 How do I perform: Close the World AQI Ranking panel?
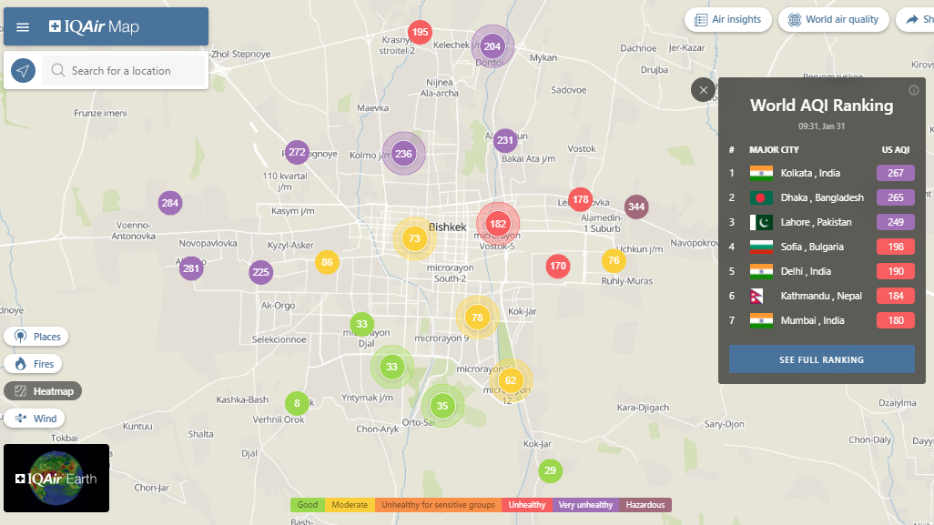tap(704, 90)
